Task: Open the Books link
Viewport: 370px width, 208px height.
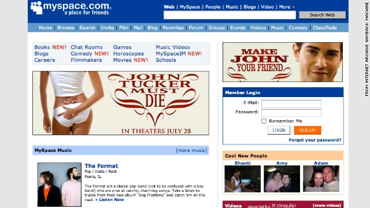Action: tap(42, 47)
